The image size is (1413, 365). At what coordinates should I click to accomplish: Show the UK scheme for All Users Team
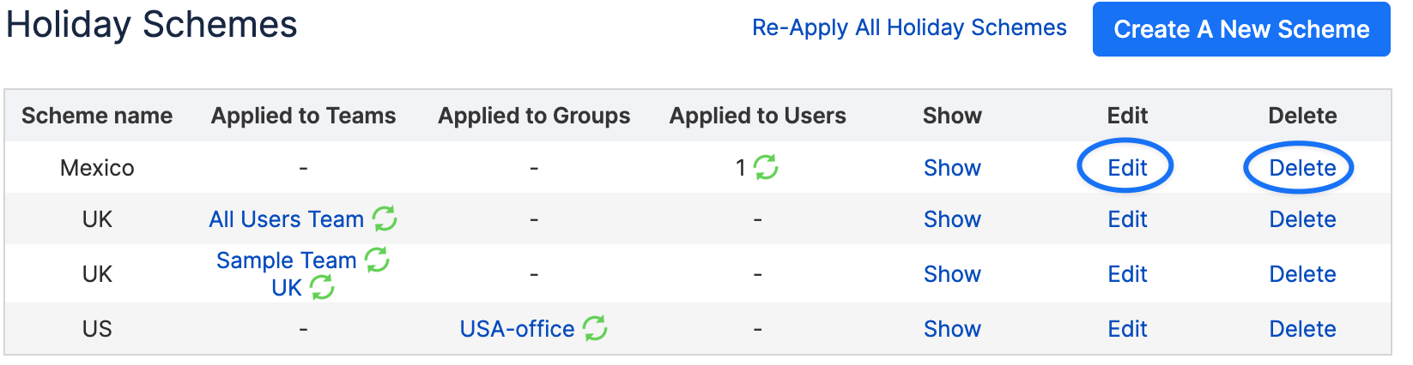(952, 219)
